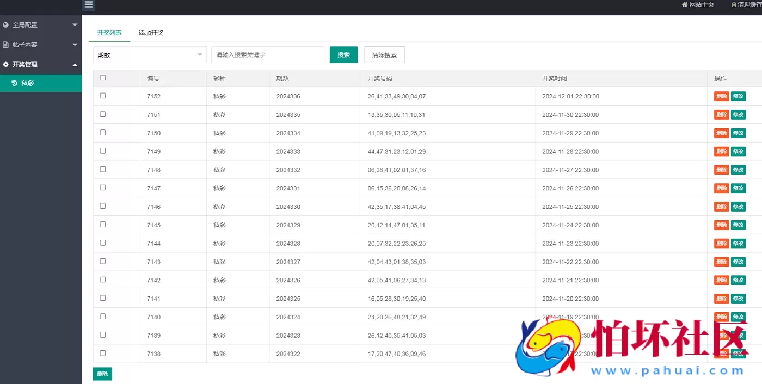This screenshot has width=762, height=384.
Task: Click the hamburger menu icon in top bar
Action: click(x=89, y=5)
